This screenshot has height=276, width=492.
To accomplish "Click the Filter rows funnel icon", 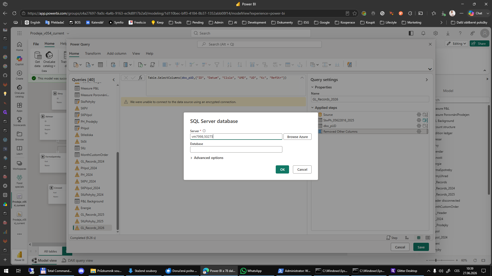I will click(217, 65).
